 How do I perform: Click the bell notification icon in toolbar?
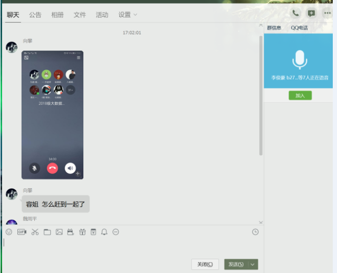pyautogui.click(x=104, y=232)
